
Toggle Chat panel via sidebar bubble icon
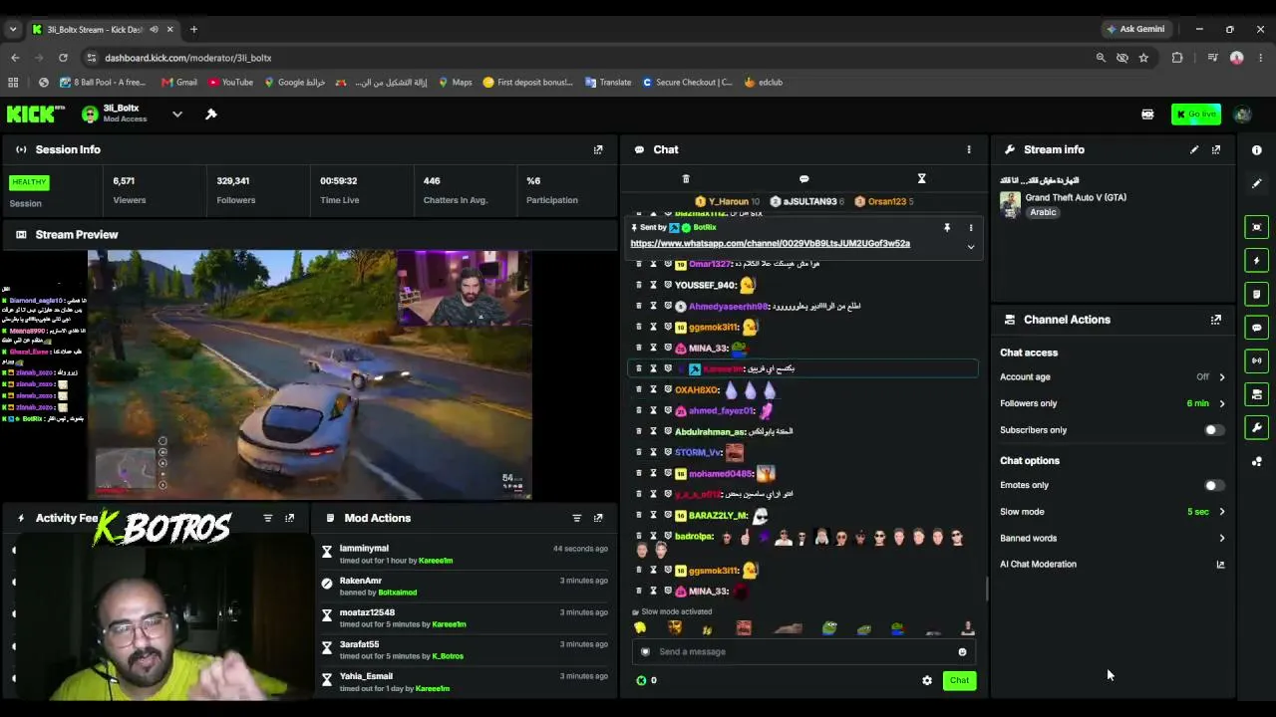[1257, 328]
